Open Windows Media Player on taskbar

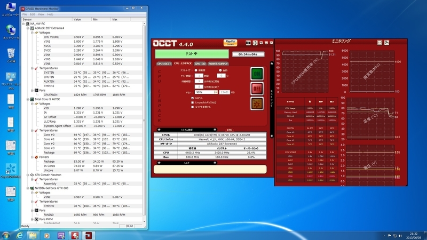click(x=46, y=235)
